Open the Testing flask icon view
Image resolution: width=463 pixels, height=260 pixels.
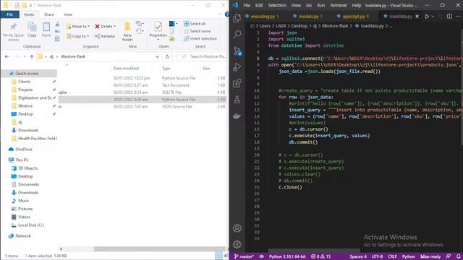pos(237,100)
